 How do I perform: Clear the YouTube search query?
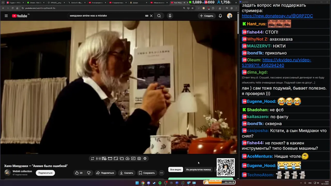pyautogui.click(x=151, y=16)
